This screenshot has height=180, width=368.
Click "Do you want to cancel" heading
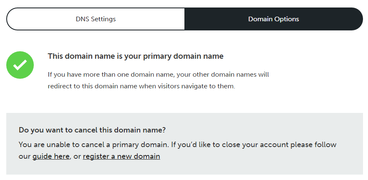[92, 130]
